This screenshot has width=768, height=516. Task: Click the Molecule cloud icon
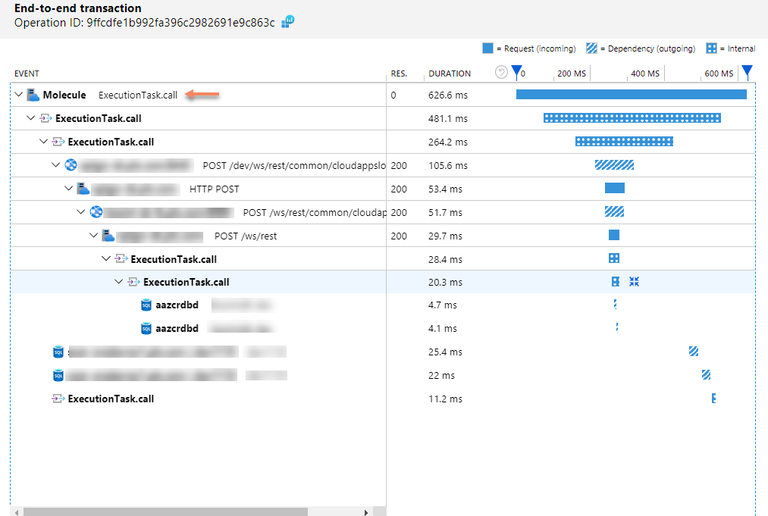33,94
